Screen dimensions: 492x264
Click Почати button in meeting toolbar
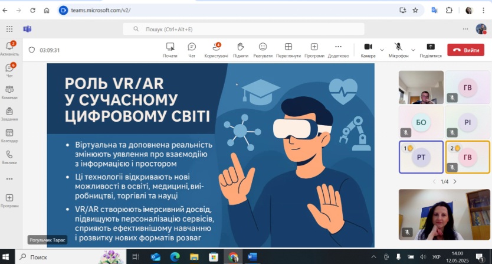coord(170,49)
